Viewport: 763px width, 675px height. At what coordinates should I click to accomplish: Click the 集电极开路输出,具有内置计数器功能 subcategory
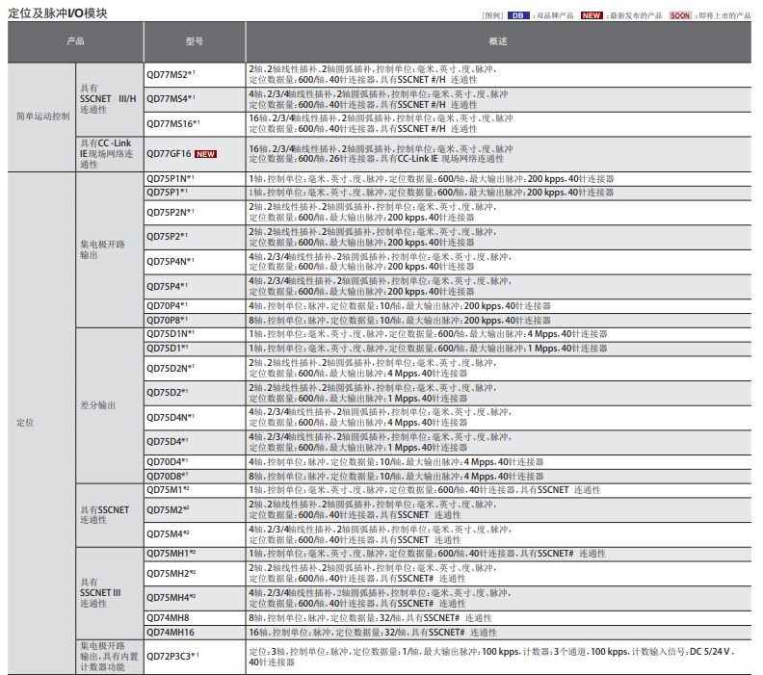point(110,657)
